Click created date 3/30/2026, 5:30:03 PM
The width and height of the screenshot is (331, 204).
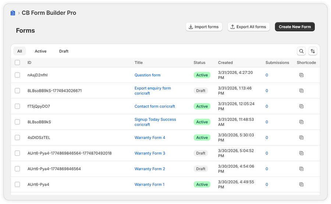click(236, 137)
